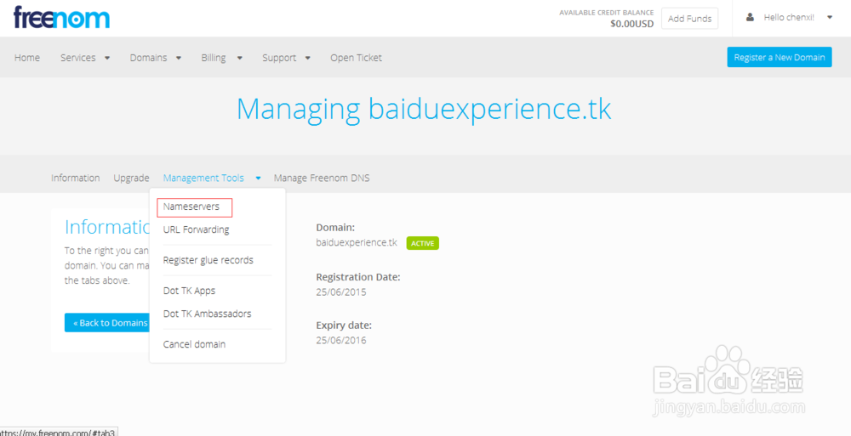Expand the Billing dropdown arrow
The image size is (851, 436).
tap(239, 58)
